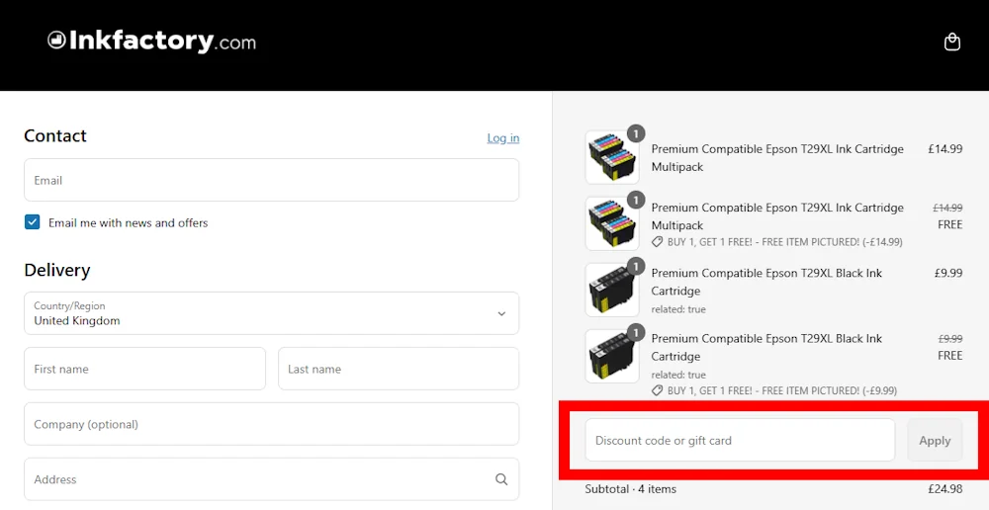Focus the Discount code or gift card field
The height and width of the screenshot is (510, 989).
tap(740, 440)
